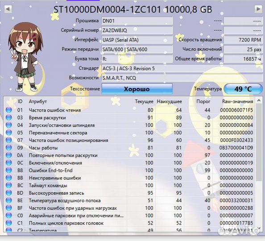Click raw value 0000F0302433
Viewport: 265px width, 241px height.
(x=236, y=140)
